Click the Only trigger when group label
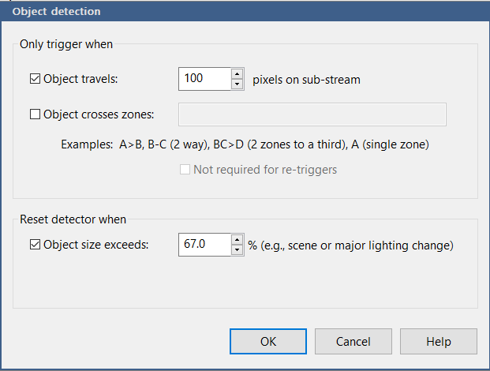 click(66, 44)
